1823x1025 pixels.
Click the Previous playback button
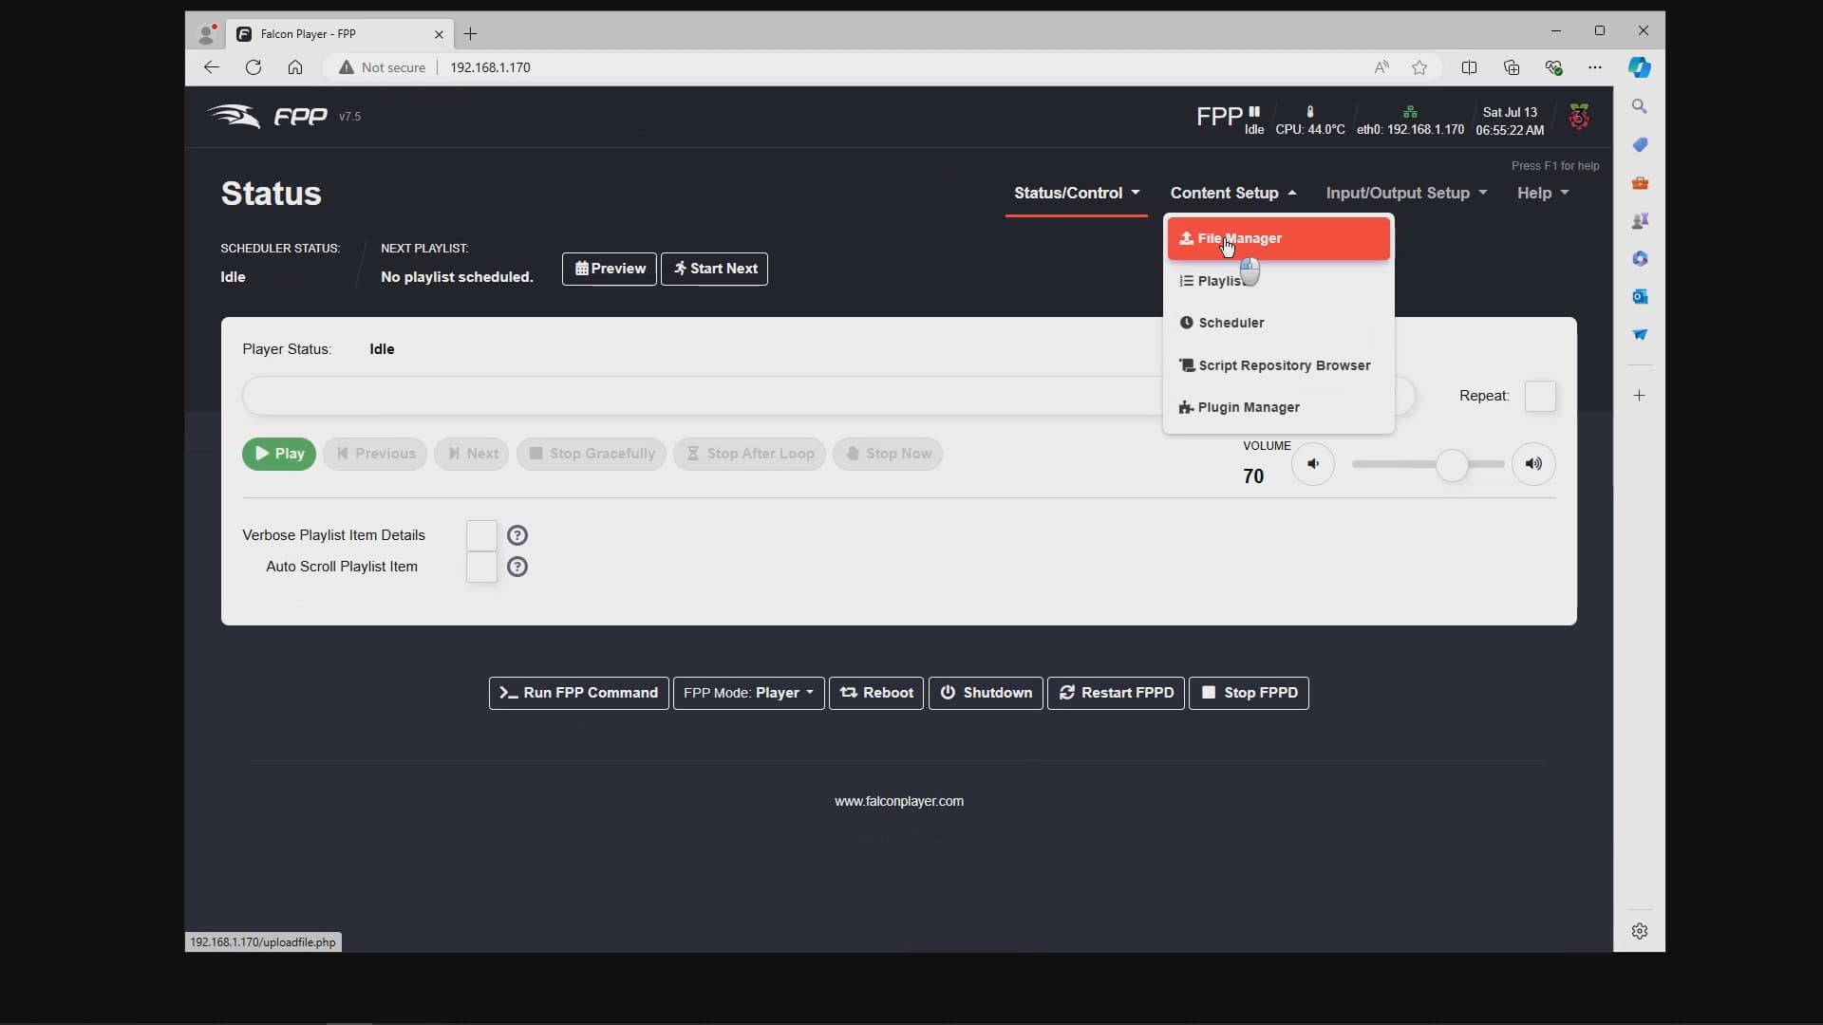[x=375, y=454]
